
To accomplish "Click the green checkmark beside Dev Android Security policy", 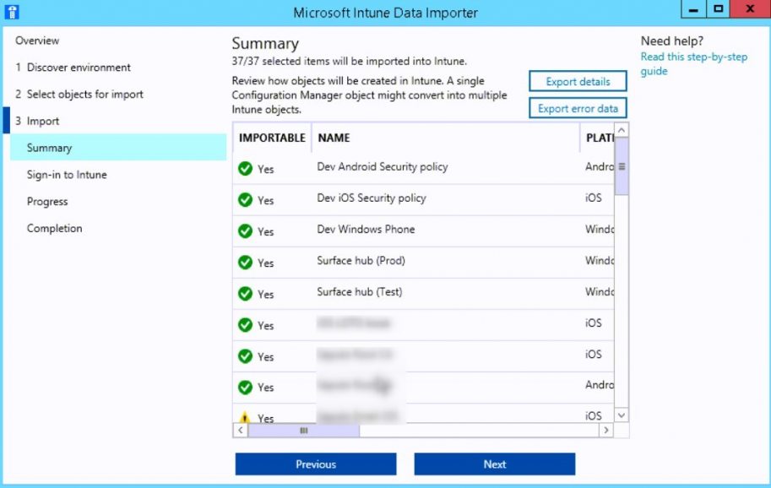I will click(x=245, y=166).
